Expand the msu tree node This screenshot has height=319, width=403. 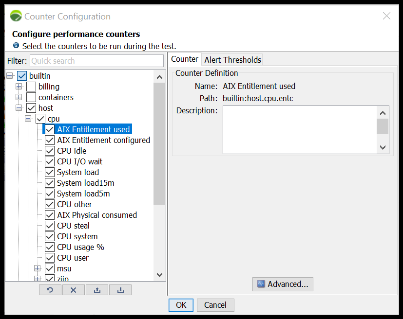point(38,268)
